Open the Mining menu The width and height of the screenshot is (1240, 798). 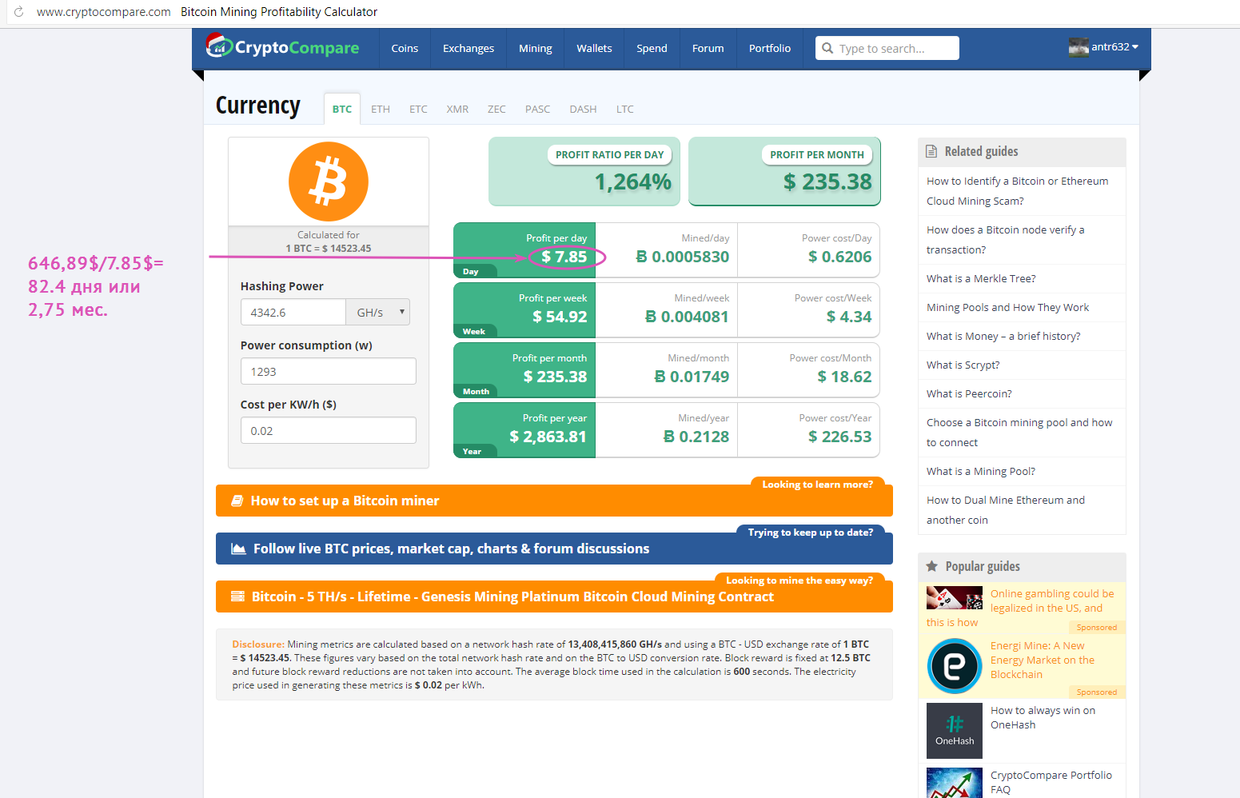pyautogui.click(x=535, y=48)
